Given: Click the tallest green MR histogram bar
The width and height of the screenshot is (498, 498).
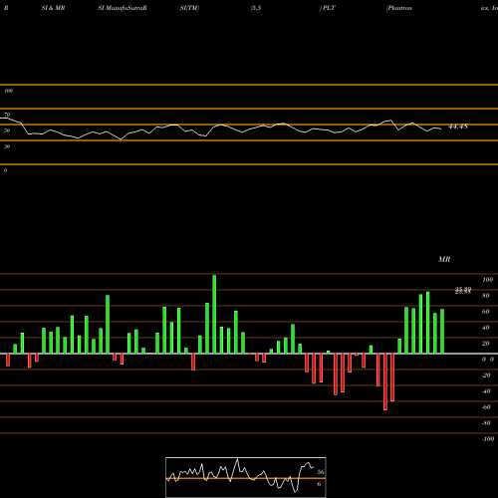Looking at the screenshot, I should click(x=214, y=314).
